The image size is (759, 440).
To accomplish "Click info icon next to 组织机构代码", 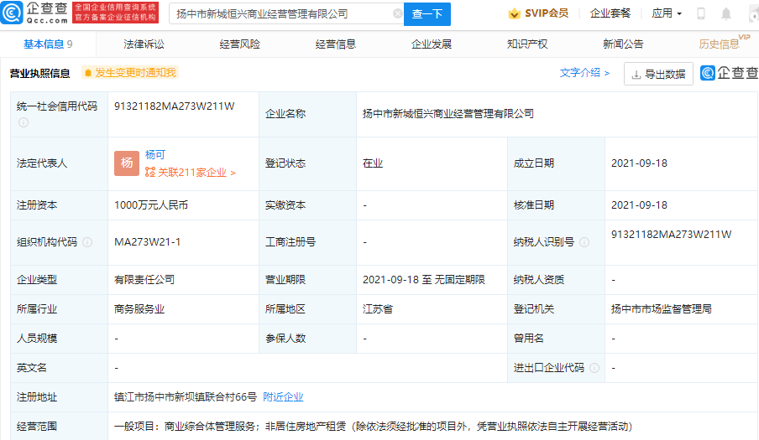I will coord(87,242).
